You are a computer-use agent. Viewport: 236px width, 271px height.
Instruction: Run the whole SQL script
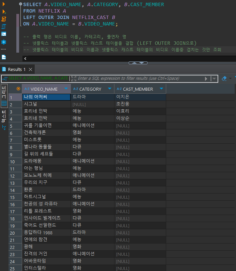4,19
